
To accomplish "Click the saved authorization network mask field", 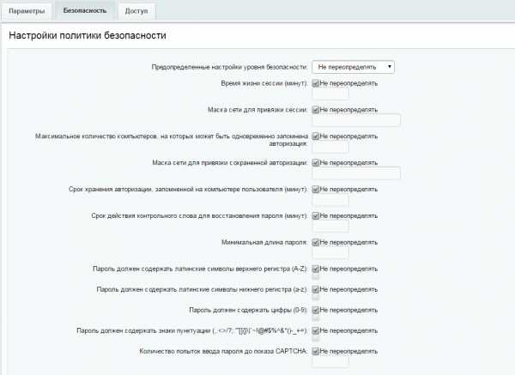I will [x=356, y=173].
